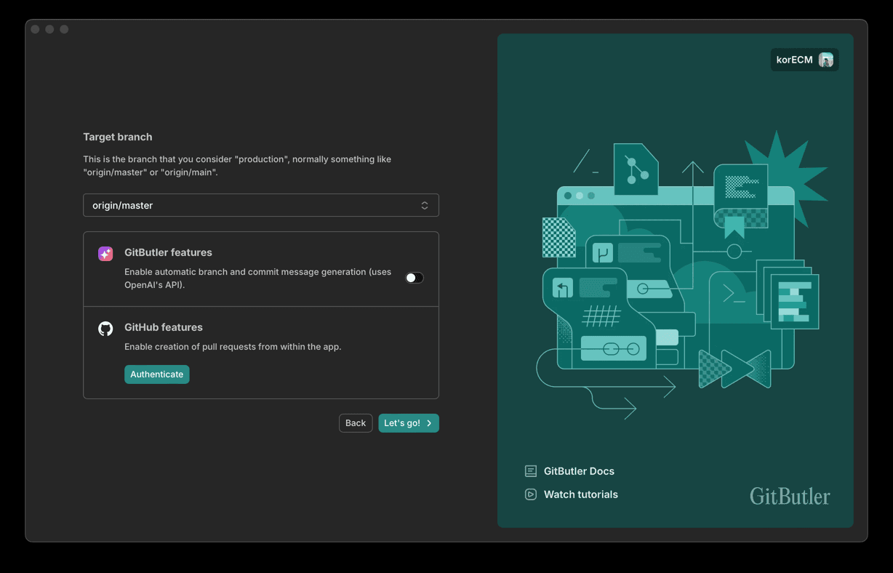Click the Back button
The height and width of the screenshot is (573, 893).
click(x=356, y=423)
